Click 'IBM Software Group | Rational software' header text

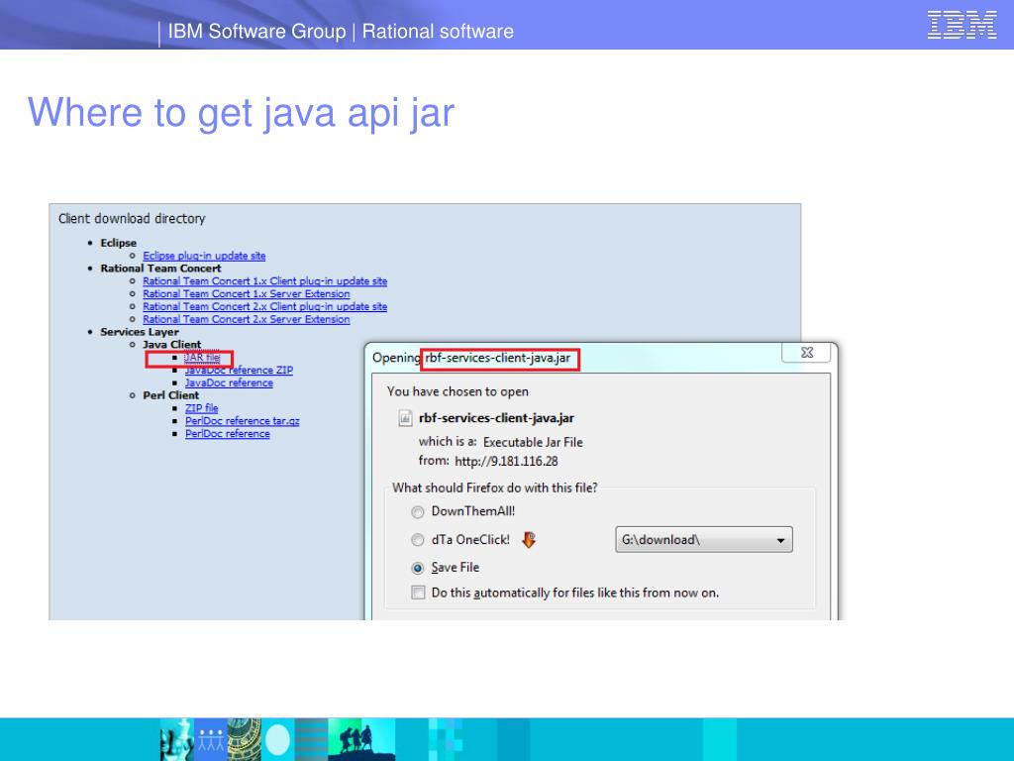pos(341,31)
